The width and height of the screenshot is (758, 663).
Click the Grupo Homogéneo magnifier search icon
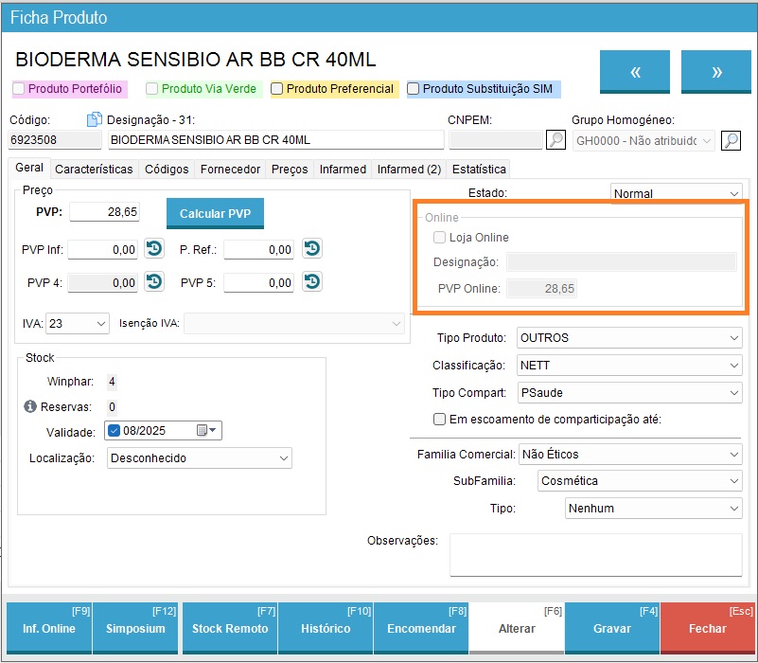coord(731,140)
